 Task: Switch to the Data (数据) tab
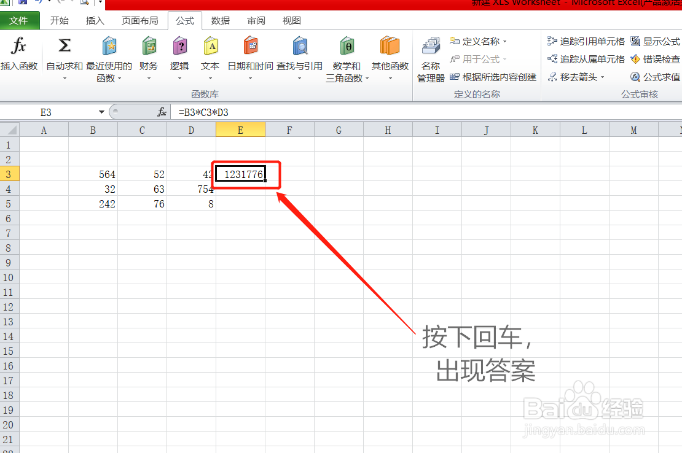click(221, 20)
